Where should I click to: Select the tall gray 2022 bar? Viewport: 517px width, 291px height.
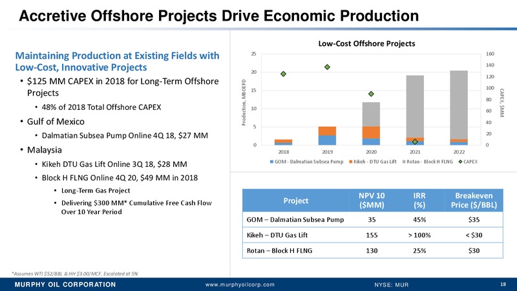[458, 103]
